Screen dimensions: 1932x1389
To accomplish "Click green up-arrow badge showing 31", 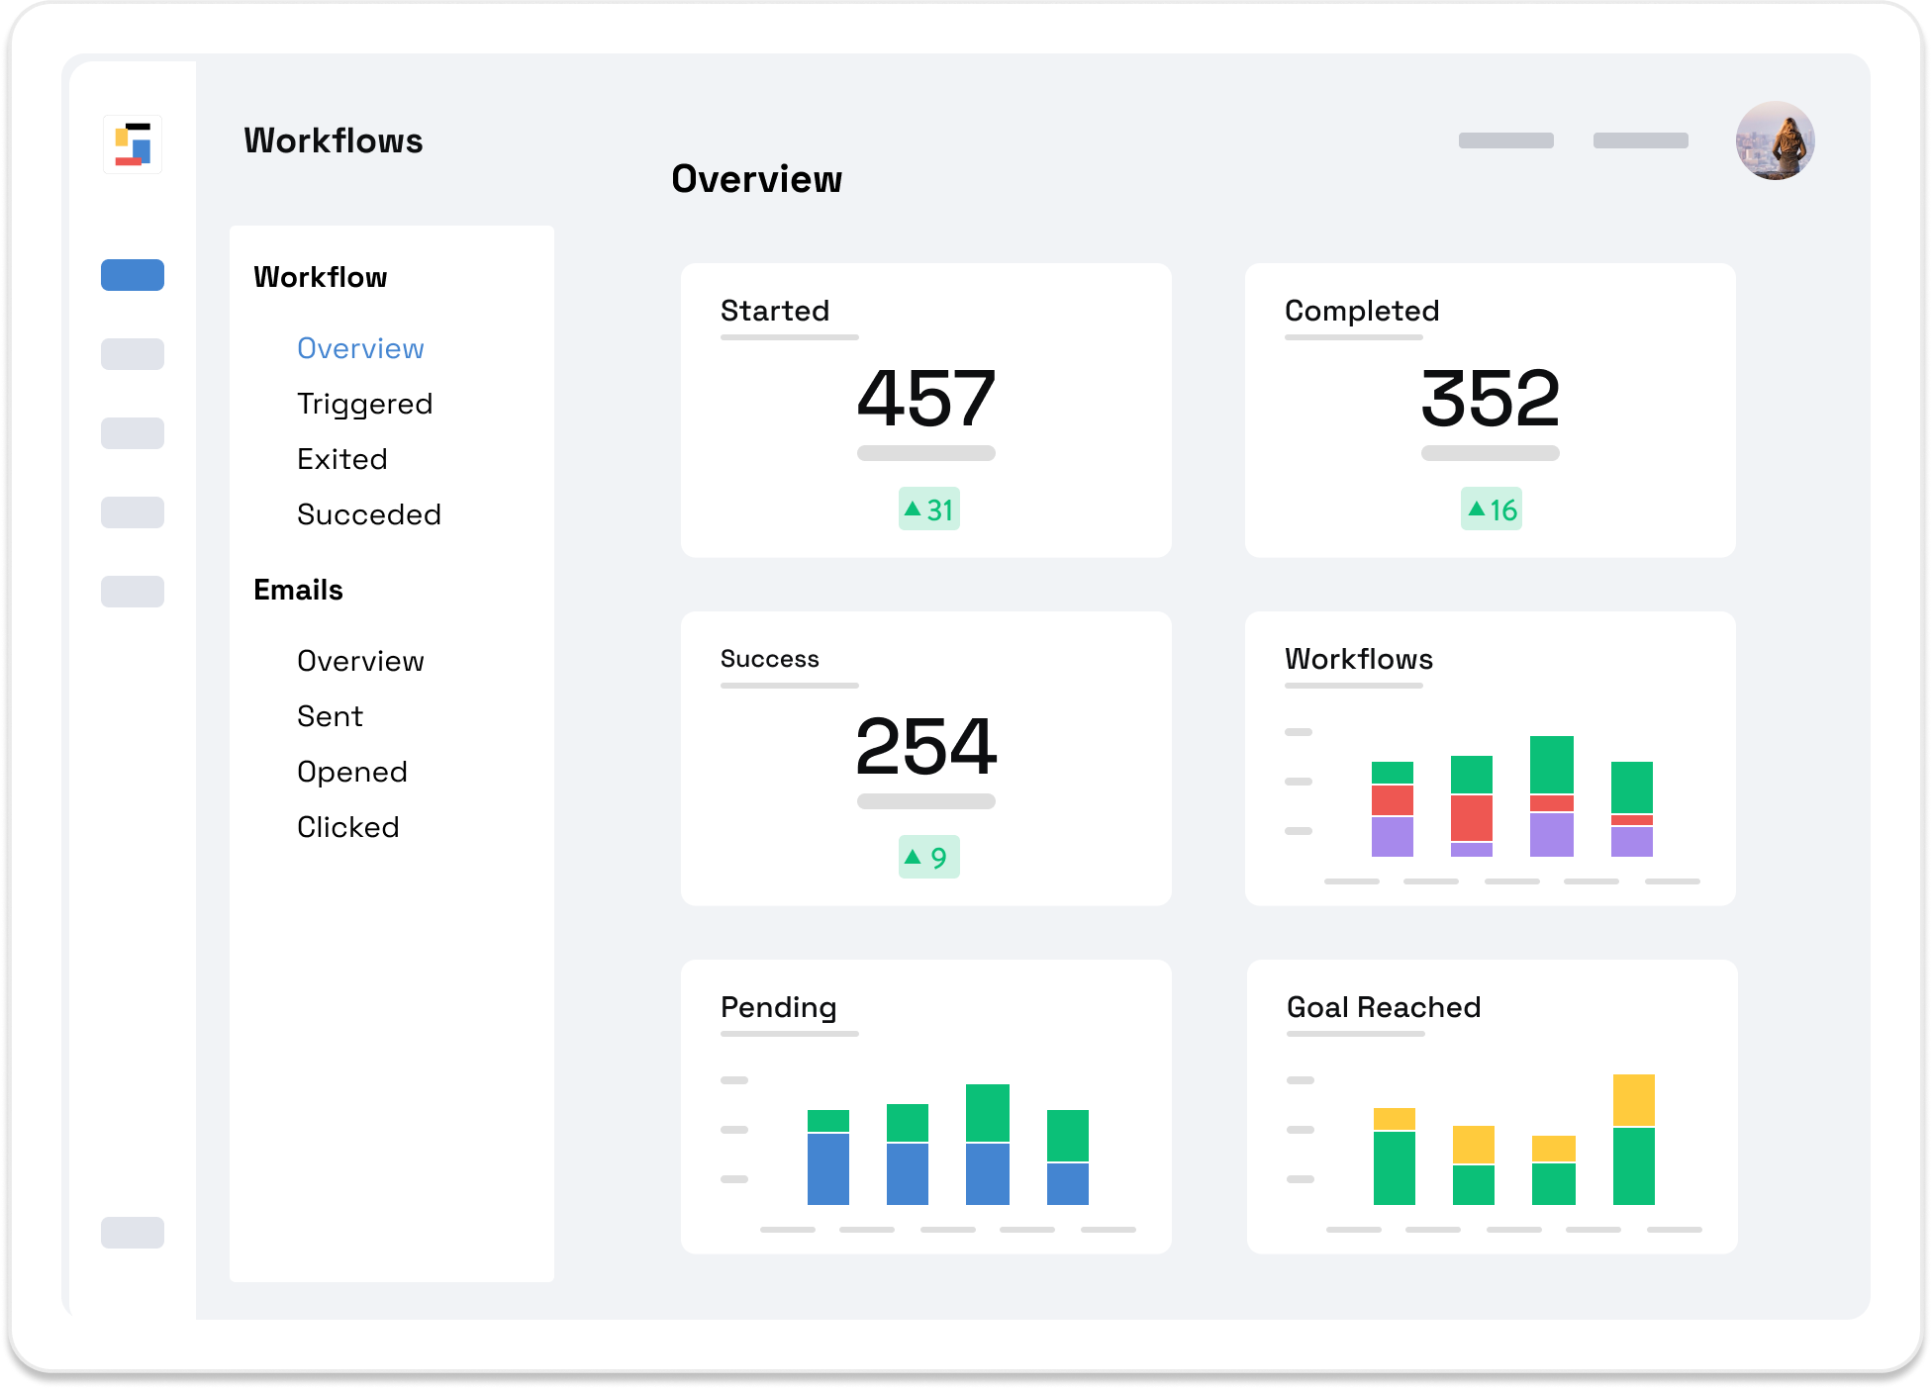I will (928, 509).
